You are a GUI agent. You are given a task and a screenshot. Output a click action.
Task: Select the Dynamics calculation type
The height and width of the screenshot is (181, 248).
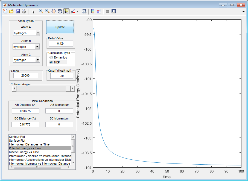(51, 58)
